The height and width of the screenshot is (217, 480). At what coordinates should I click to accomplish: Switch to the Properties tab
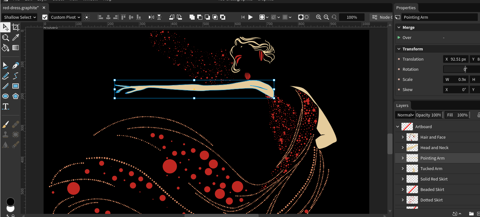point(406,8)
